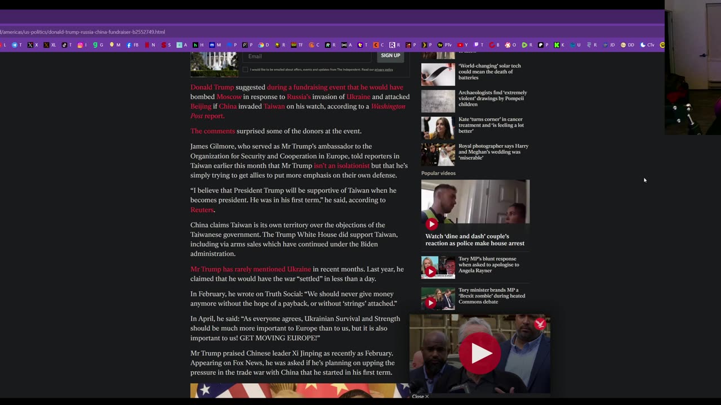Open the Plex bookmark with yellow arrow
Screen dimensions: 721x405
point(426,45)
